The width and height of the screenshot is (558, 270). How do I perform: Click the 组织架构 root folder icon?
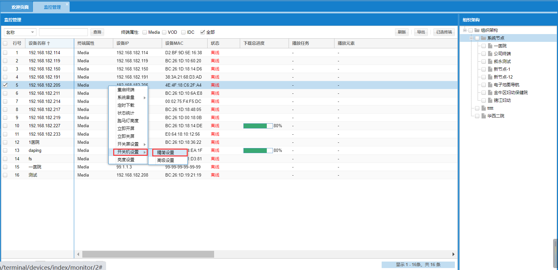pyautogui.click(x=477, y=30)
